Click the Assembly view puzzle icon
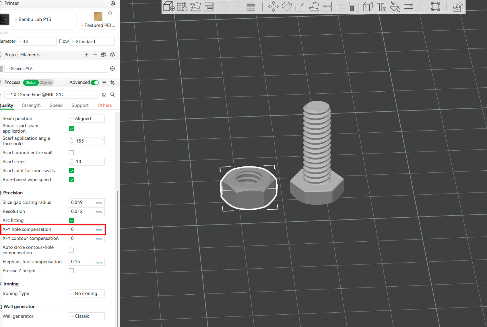This screenshot has height=327, width=487. click(457, 6)
